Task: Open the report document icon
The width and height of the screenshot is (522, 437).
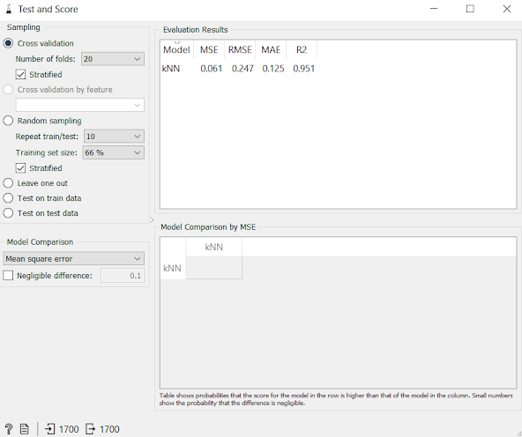Action: point(25,429)
